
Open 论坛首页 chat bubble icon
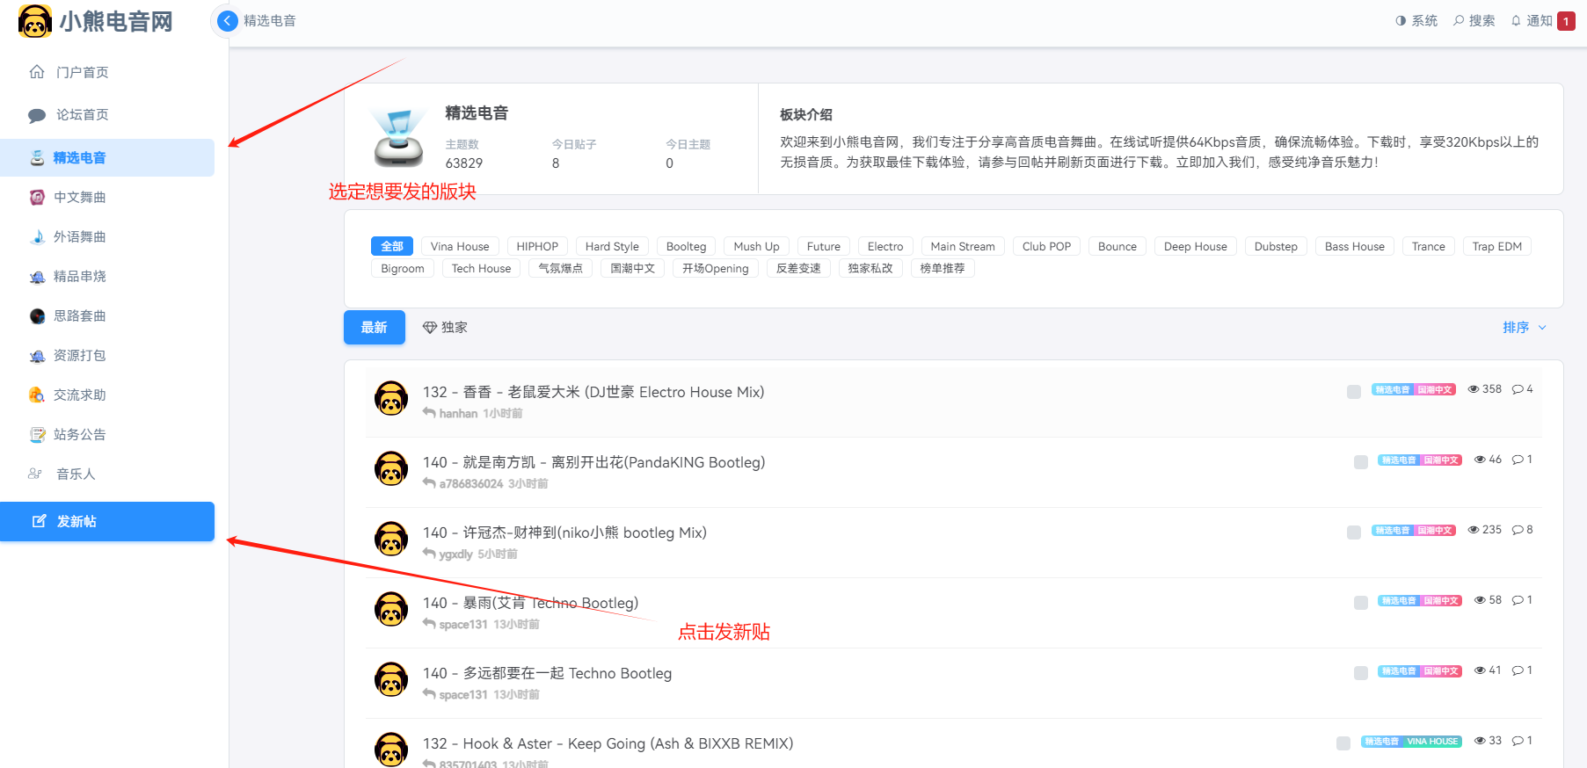(x=37, y=115)
